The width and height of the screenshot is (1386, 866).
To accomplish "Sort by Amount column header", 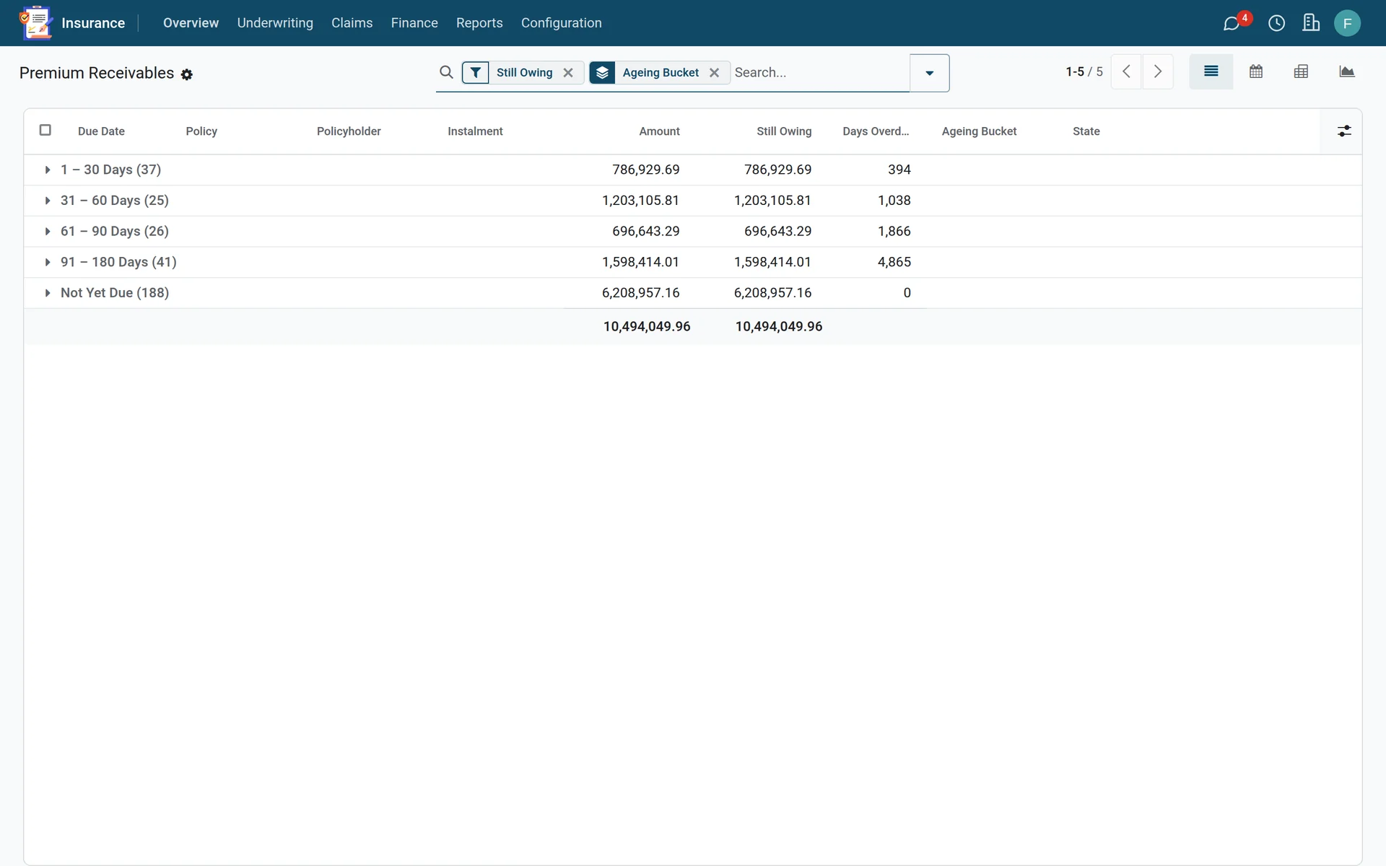I will [659, 131].
